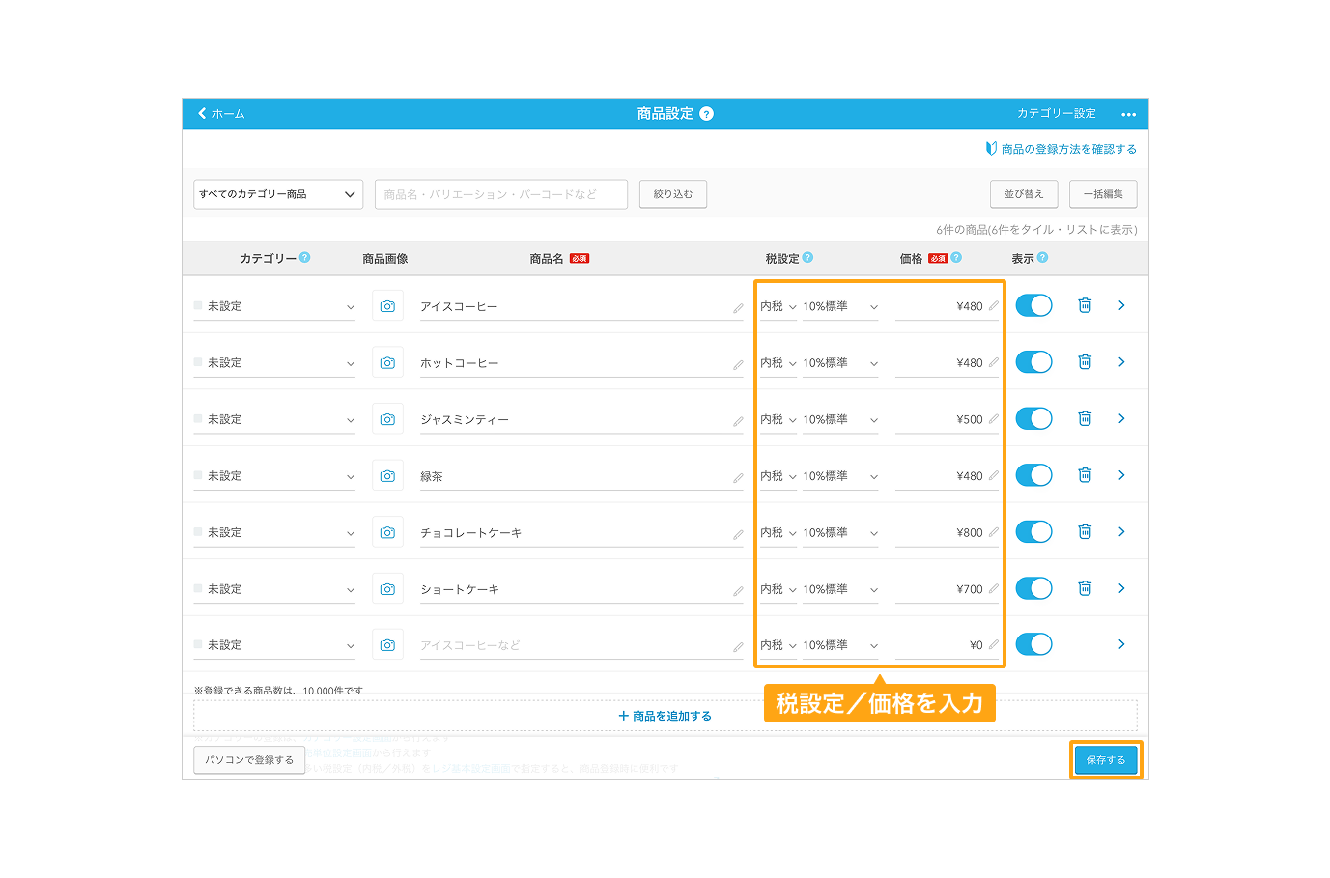Click 並び替え sort button

tap(1024, 194)
